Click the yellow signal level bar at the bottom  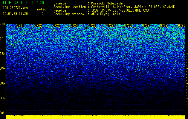pos(96,117)
